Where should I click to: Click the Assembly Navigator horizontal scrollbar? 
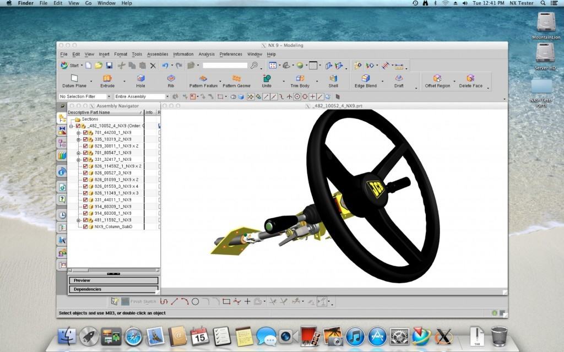113,270
